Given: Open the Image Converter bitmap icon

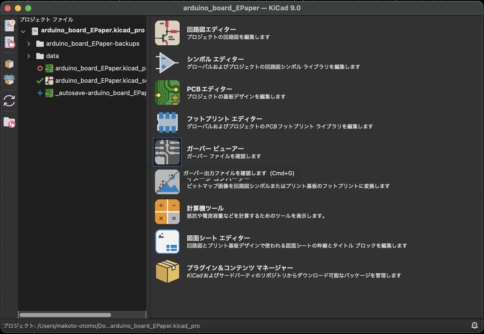Looking at the screenshot, I should 167,182.
